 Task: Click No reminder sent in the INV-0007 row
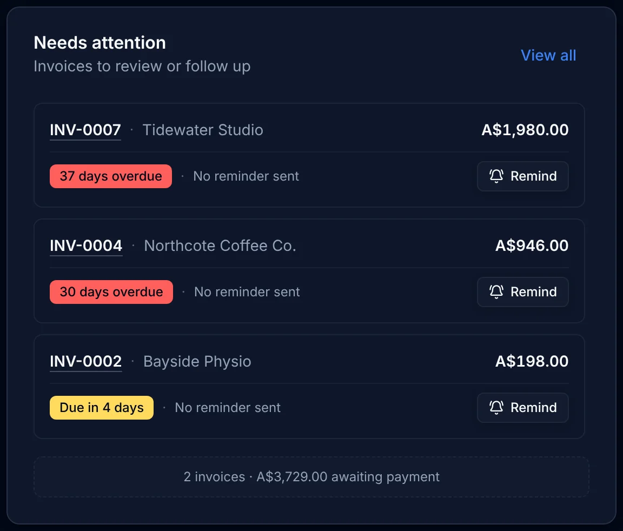click(x=246, y=176)
